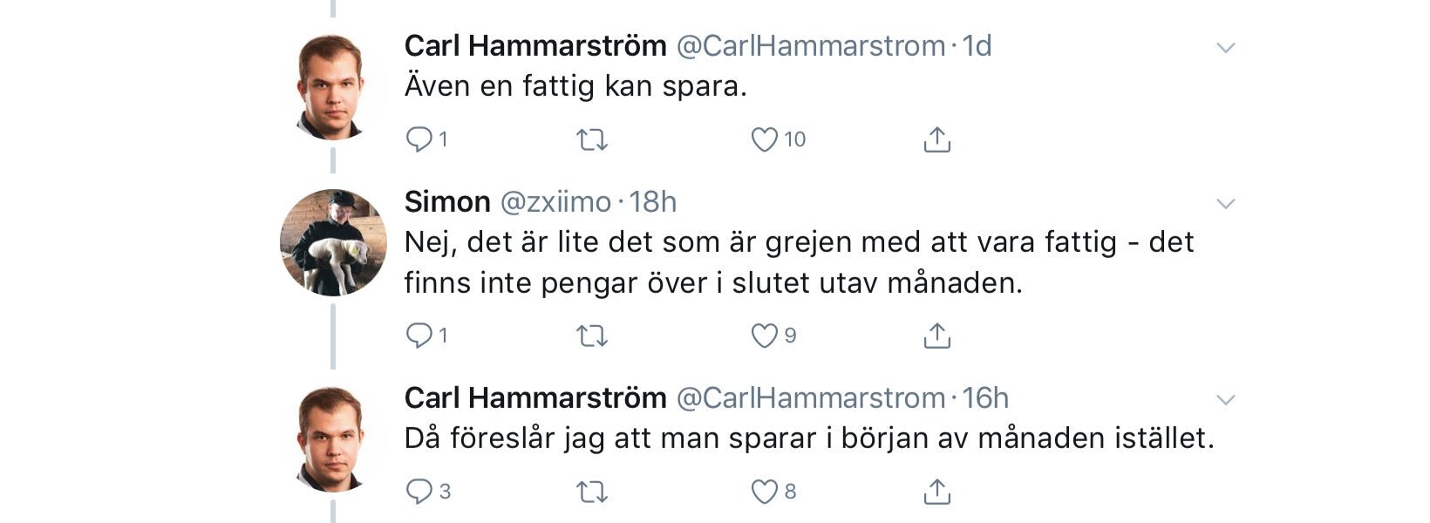Open @zxiimo profile handle link
Image resolution: width=1430 pixels, height=523 pixels.
click(555, 202)
